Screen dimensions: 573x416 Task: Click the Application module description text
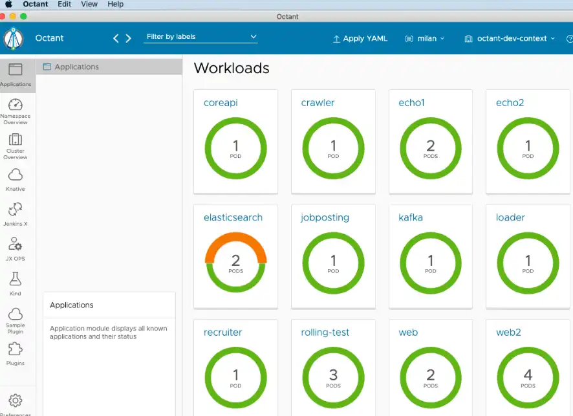108,333
